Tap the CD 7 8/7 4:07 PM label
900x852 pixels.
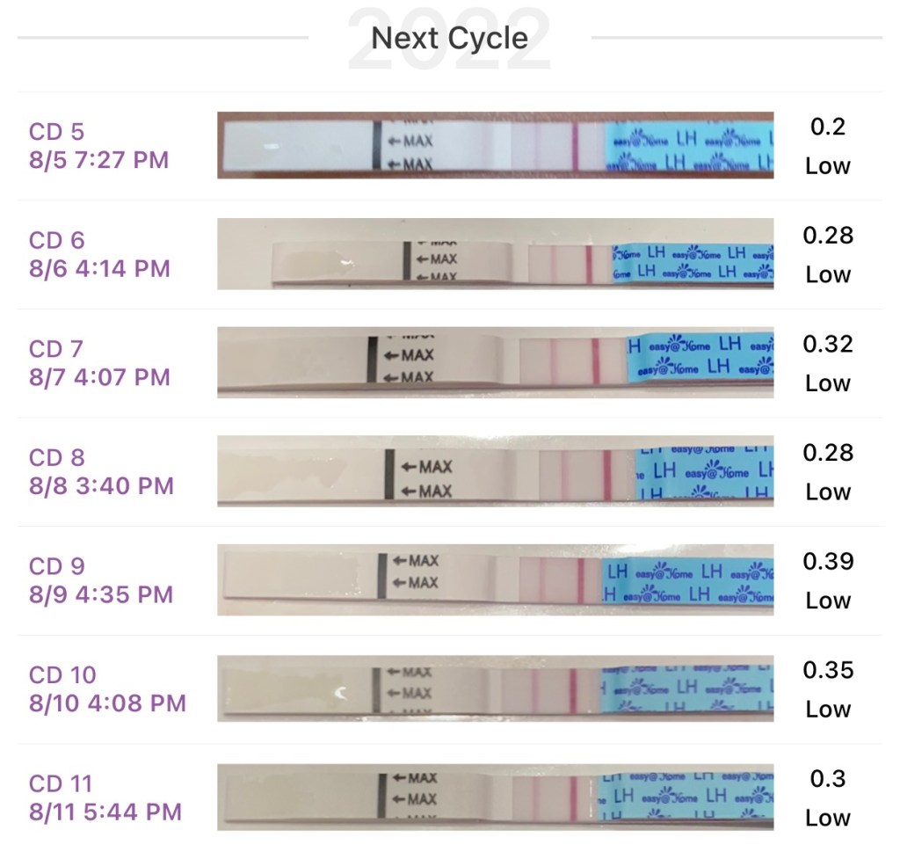point(98,363)
